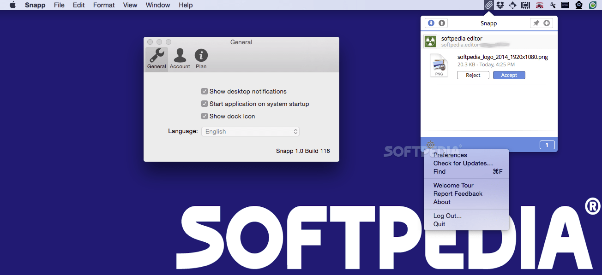Click the black gorilla-face menu bar icon
The image size is (602, 275).
tap(578, 5)
